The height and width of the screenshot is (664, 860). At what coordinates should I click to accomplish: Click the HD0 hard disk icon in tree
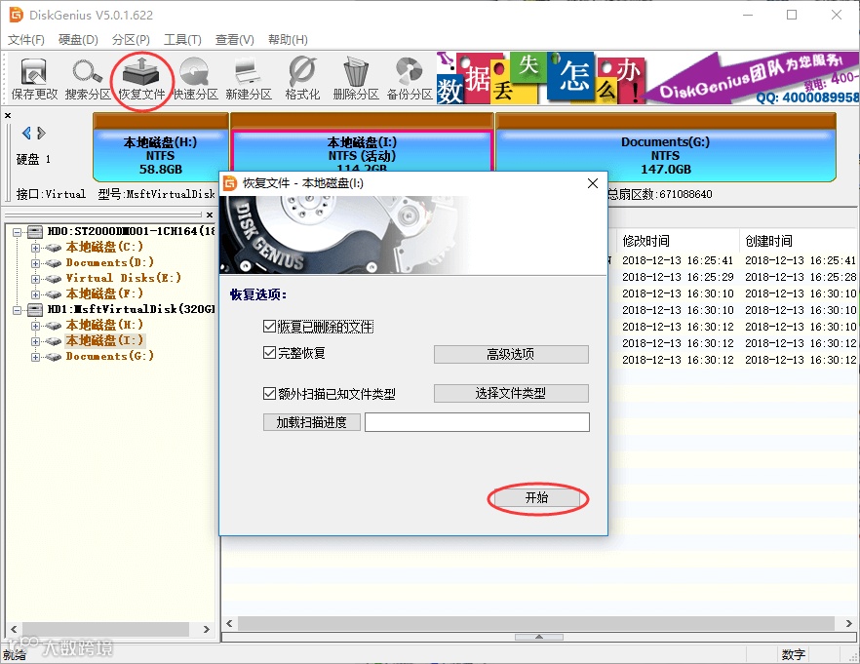(x=35, y=232)
